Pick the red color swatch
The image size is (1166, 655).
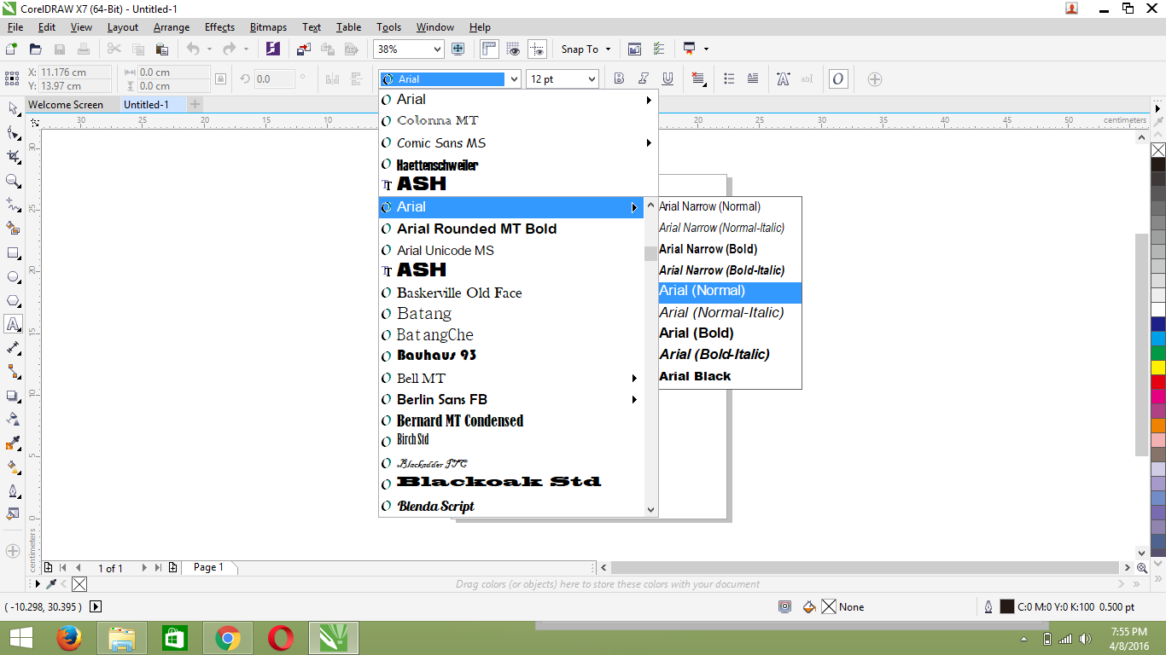(x=1158, y=382)
